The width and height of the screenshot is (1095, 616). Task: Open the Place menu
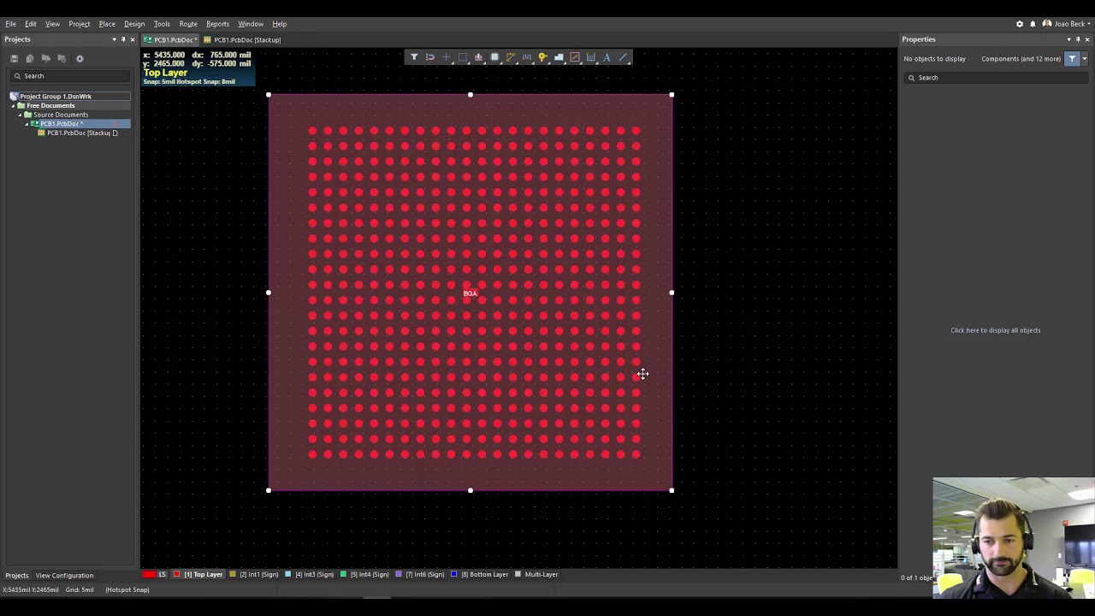(x=107, y=24)
